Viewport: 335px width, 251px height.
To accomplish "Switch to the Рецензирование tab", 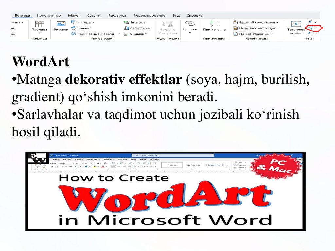I will pyautogui.click(x=149, y=15).
